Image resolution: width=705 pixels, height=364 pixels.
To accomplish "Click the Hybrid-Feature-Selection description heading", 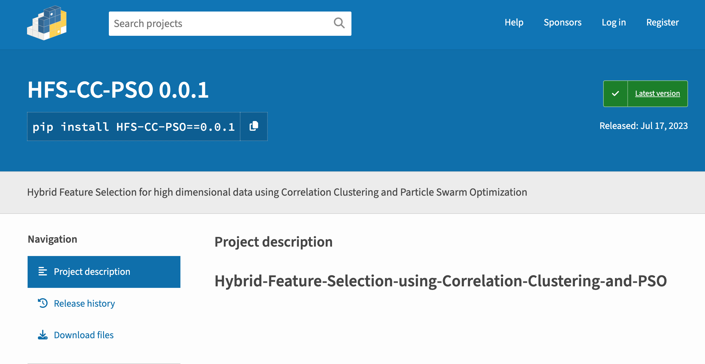I will tap(441, 281).
